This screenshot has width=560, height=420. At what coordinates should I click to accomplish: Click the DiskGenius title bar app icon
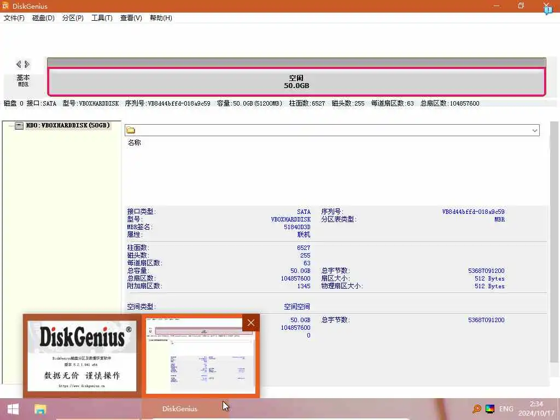point(5,5)
